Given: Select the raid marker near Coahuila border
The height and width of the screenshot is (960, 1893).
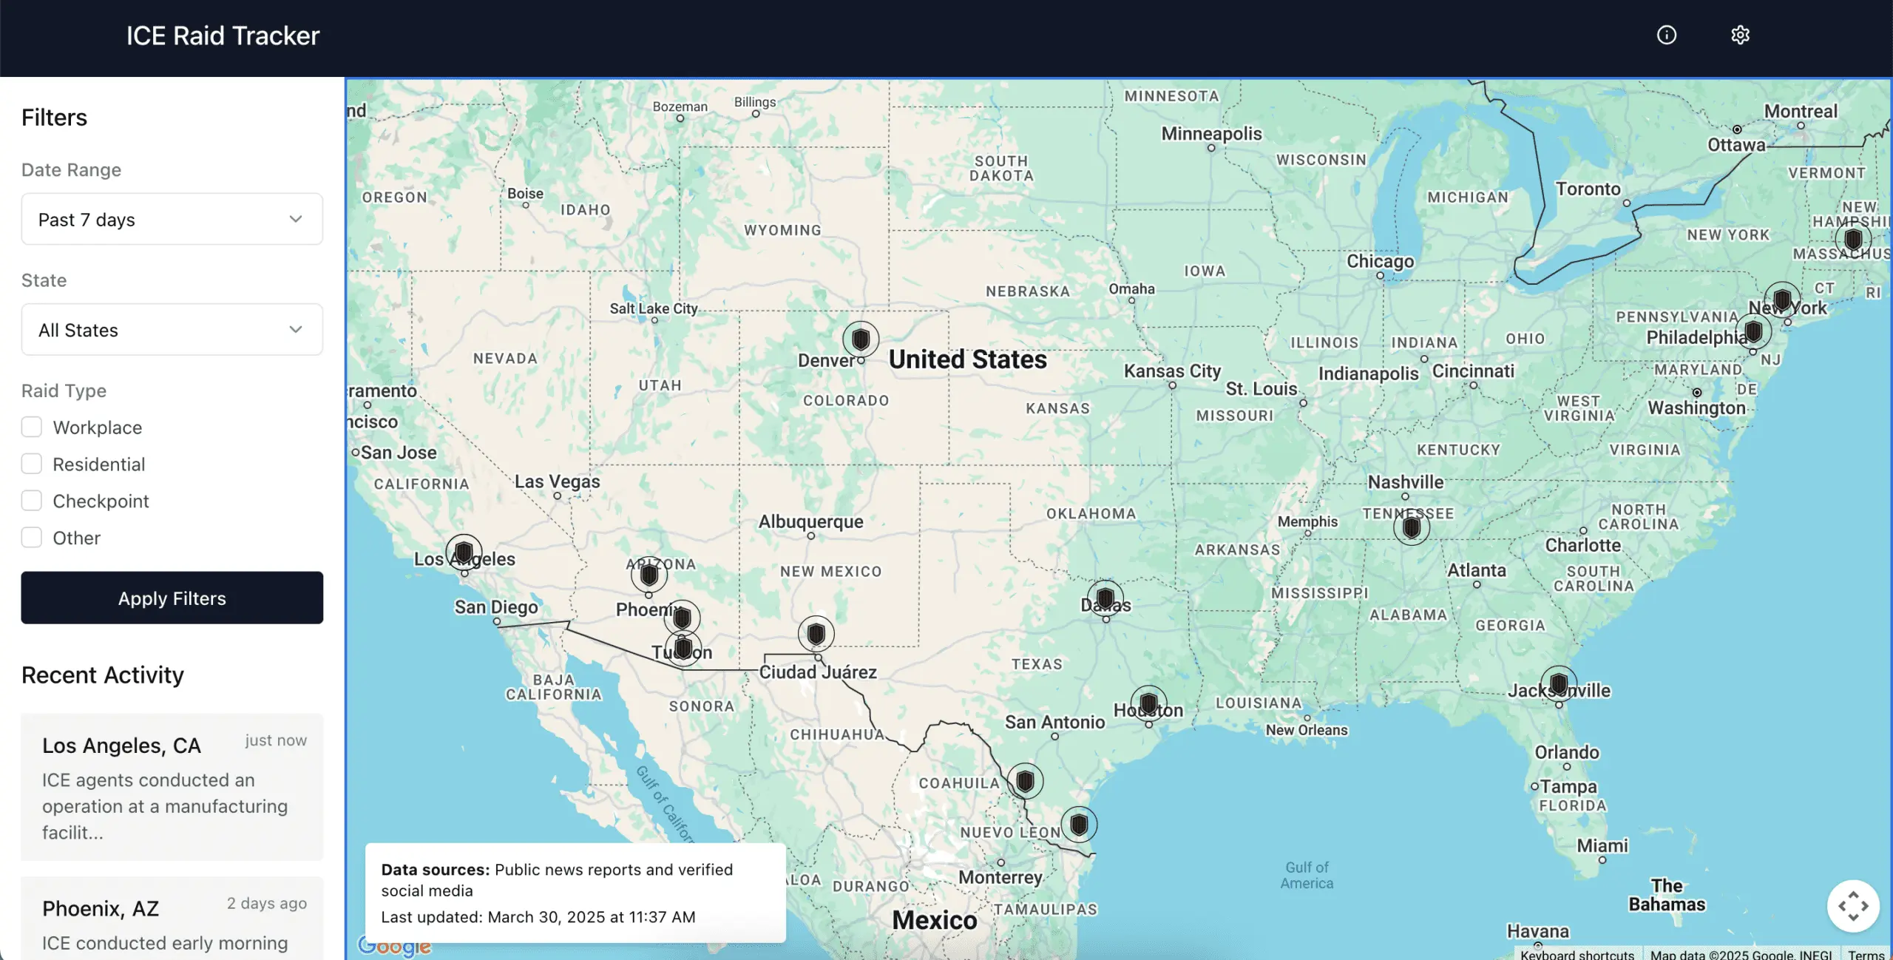Looking at the screenshot, I should click(1025, 781).
